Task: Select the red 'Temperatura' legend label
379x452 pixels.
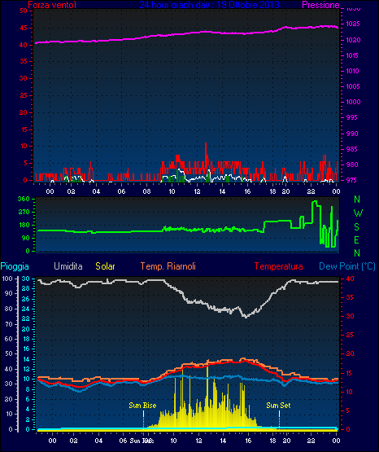Action: coord(279,266)
